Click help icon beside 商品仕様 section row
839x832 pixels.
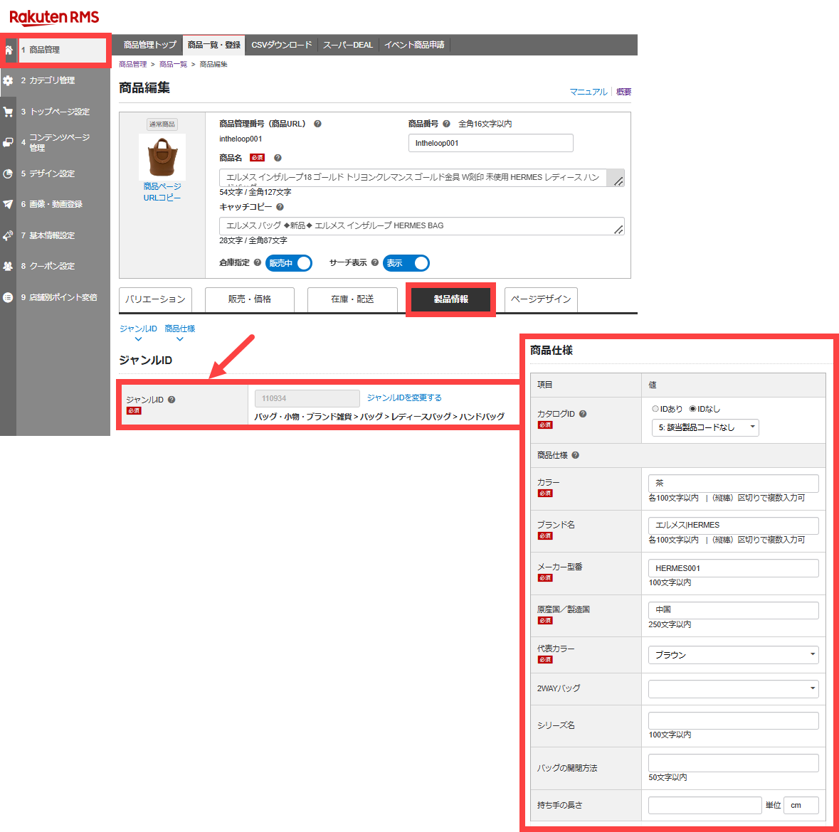point(575,455)
